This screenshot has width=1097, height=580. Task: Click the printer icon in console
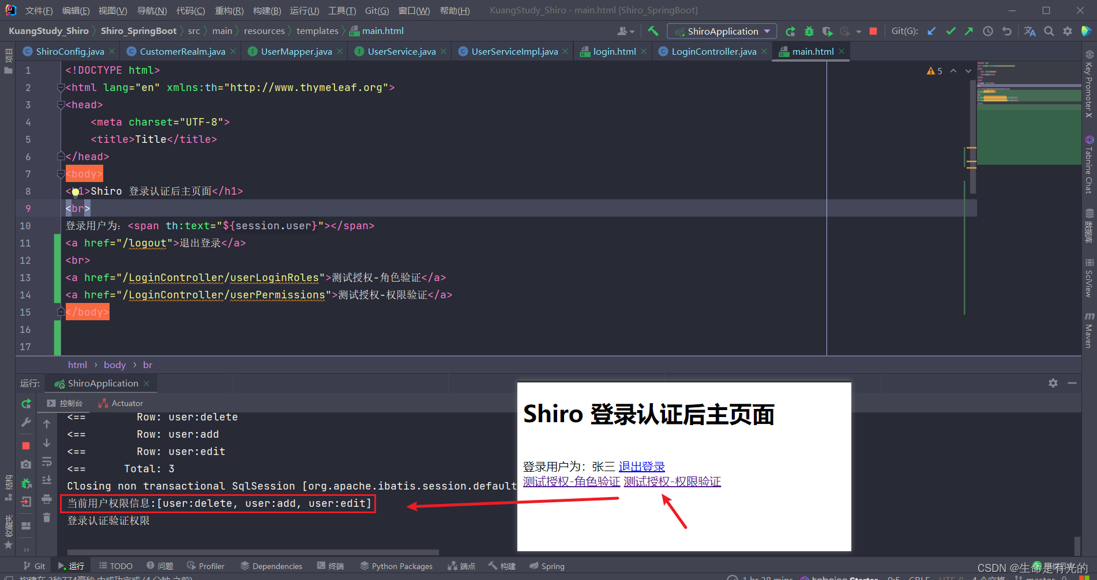coord(47,499)
